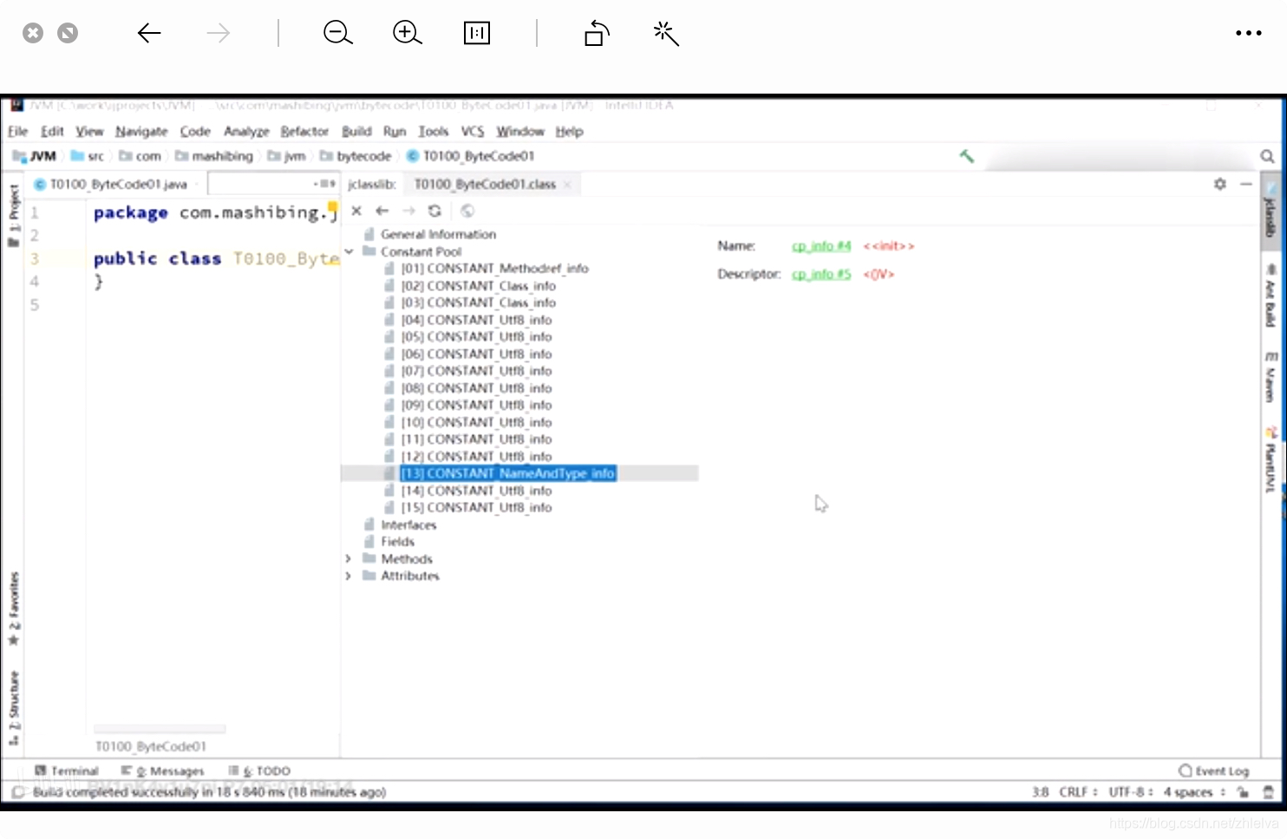The height and width of the screenshot is (839, 1287).
Task: Hide the jclasslib panel with the minus icon
Action: 1246,184
